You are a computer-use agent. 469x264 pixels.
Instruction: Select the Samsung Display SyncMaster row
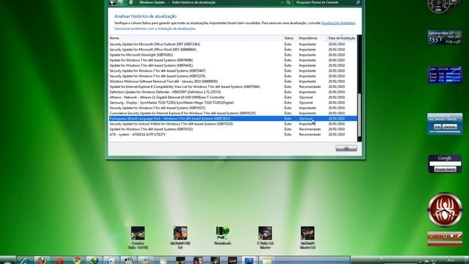pyautogui.click(x=233, y=103)
